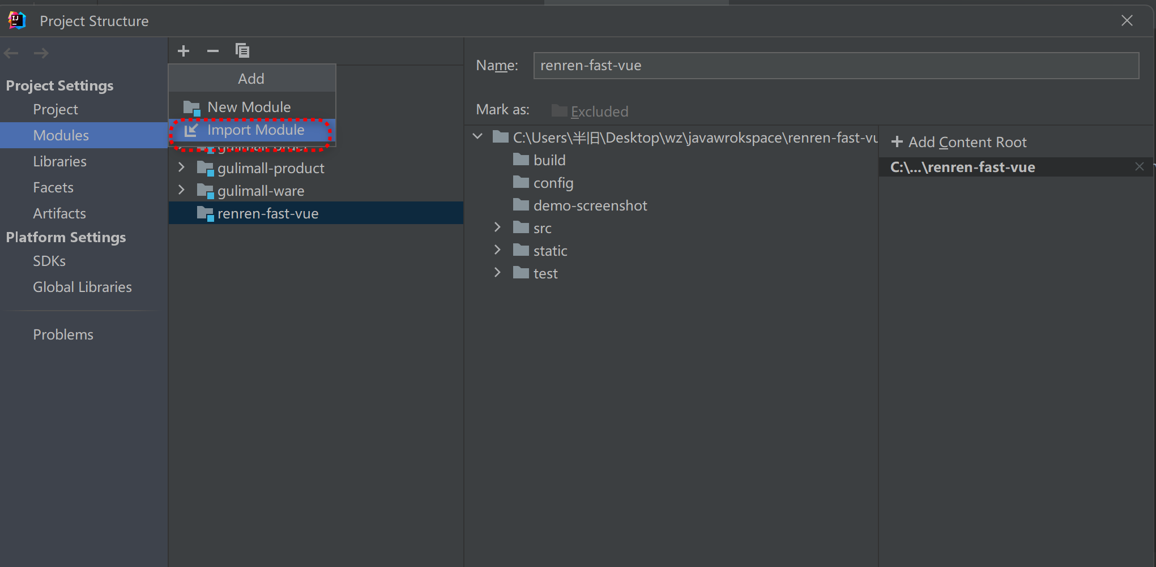Screen dimensions: 1156x567
Task: Click the src folder icon
Action: [521, 227]
